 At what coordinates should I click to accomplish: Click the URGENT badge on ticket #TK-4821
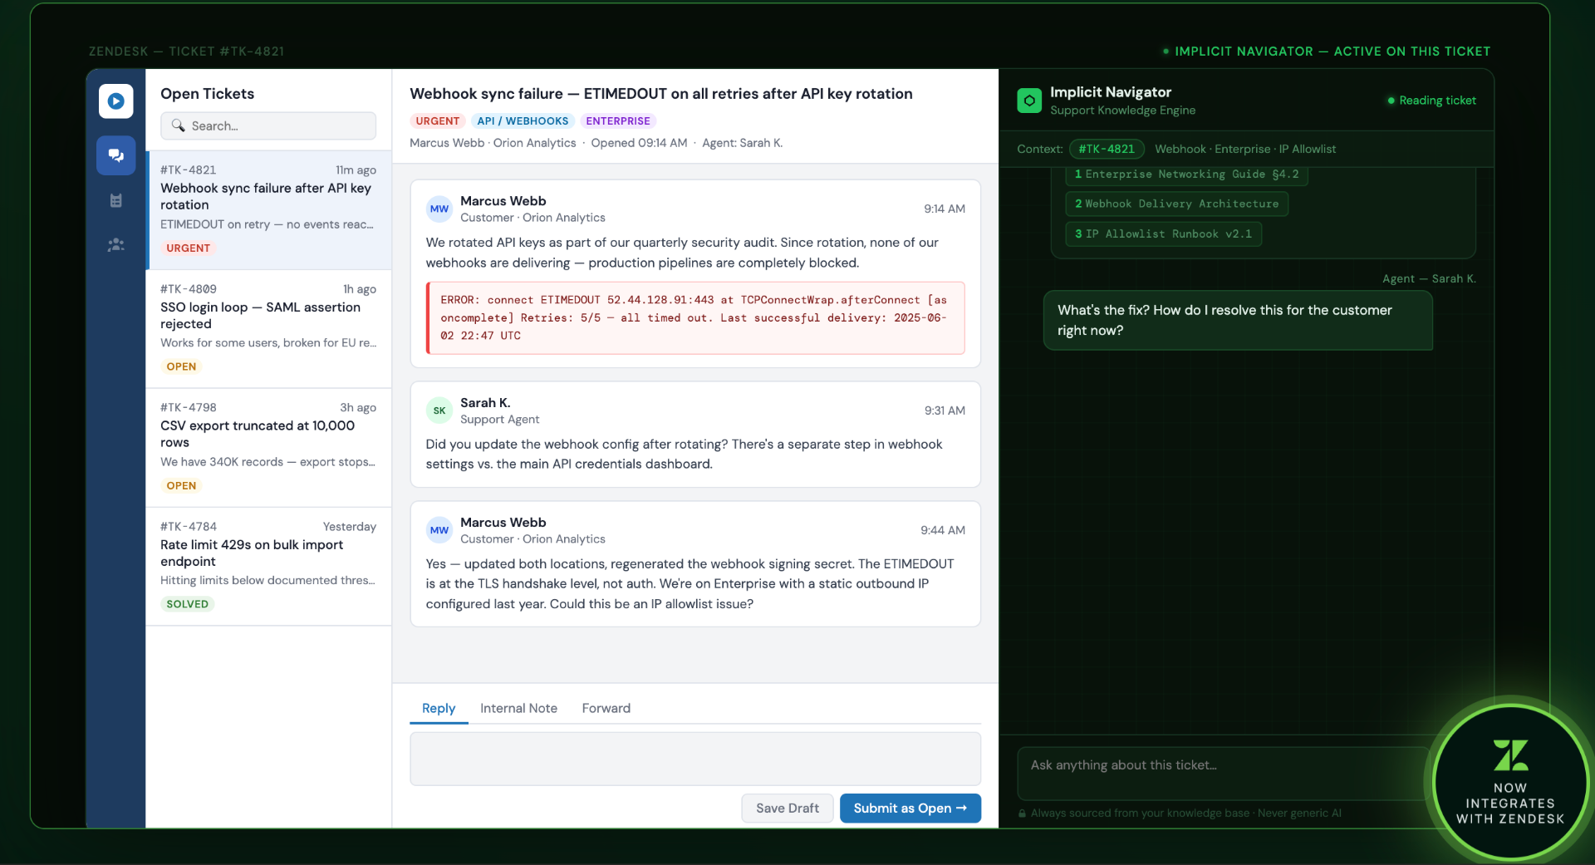coord(188,248)
